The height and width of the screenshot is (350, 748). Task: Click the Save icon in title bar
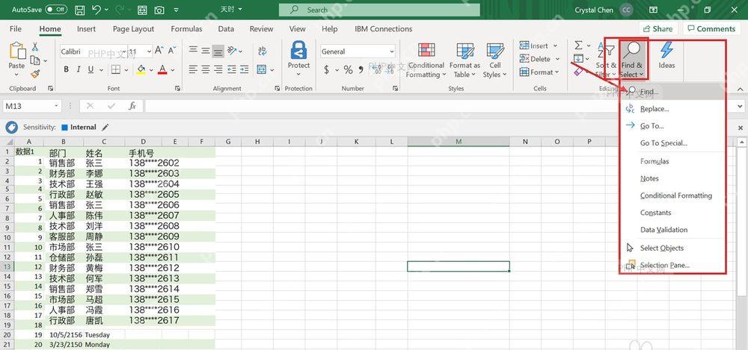(x=80, y=10)
